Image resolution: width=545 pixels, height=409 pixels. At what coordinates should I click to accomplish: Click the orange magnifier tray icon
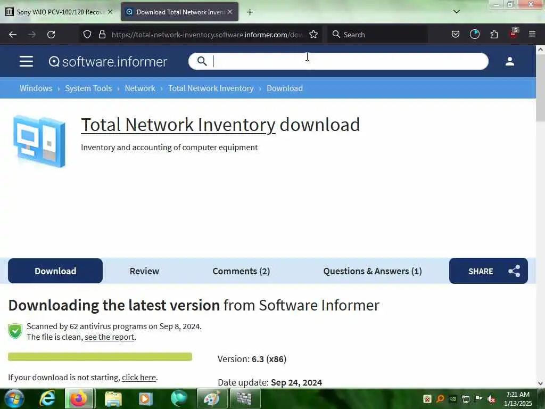coord(440,399)
